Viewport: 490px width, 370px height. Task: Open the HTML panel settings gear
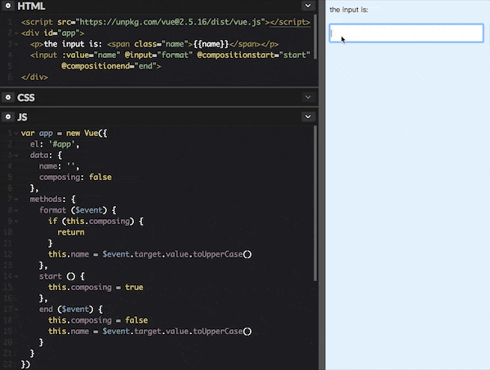coord(8,6)
